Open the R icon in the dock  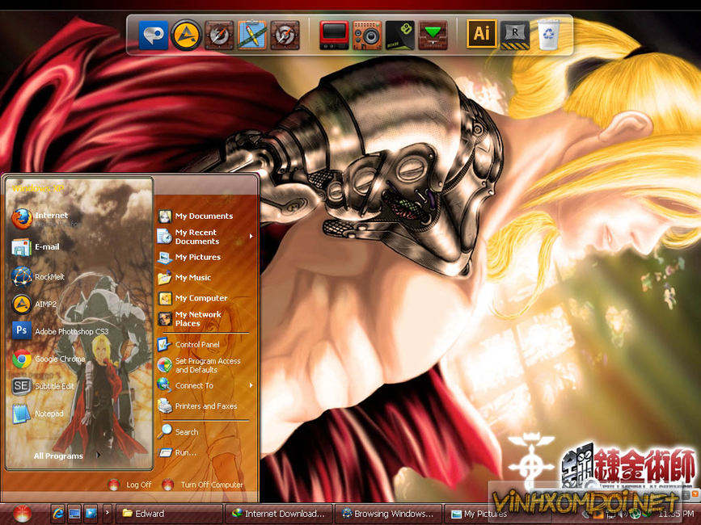tap(514, 35)
